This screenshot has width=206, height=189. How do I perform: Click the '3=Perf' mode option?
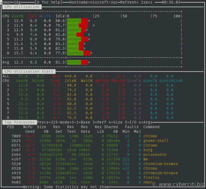tap(99, 122)
